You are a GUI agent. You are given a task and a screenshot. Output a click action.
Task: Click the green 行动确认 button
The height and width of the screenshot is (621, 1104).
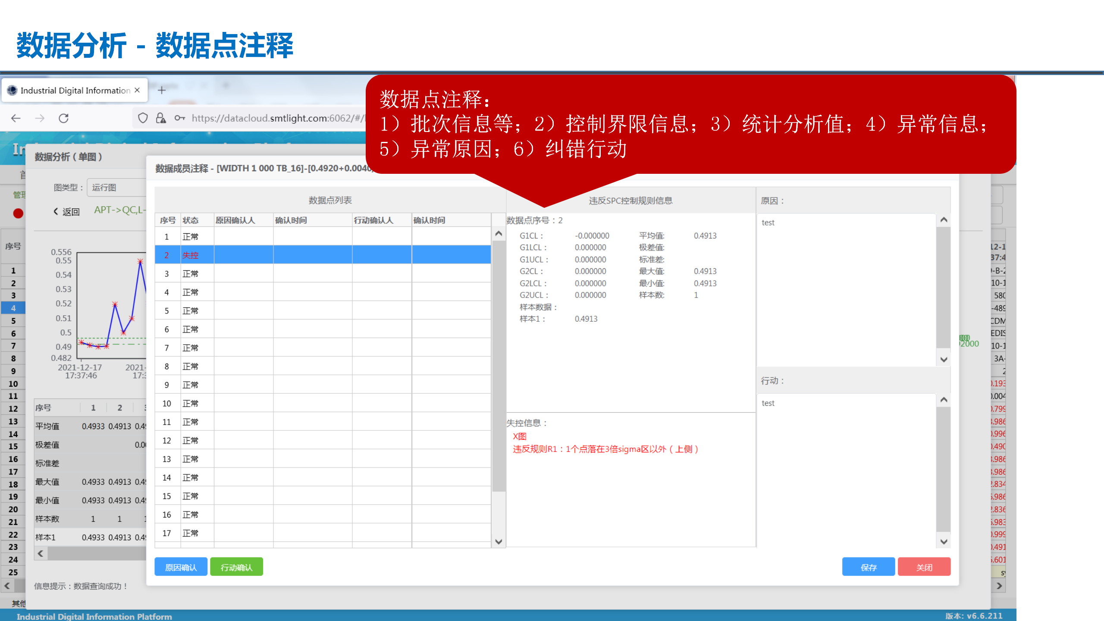tap(236, 567)
